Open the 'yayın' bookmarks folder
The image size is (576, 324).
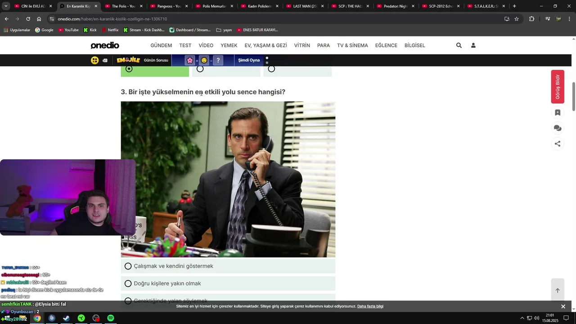[224, 30]
